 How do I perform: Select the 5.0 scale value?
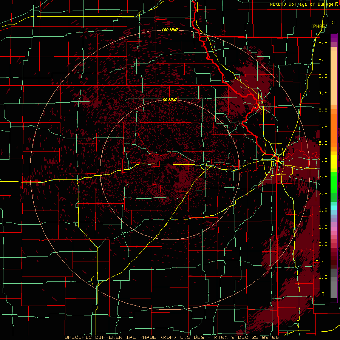323,143
